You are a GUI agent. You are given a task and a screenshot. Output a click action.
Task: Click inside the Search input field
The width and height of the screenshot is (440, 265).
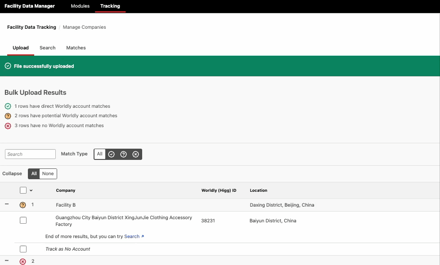(30, 154)
